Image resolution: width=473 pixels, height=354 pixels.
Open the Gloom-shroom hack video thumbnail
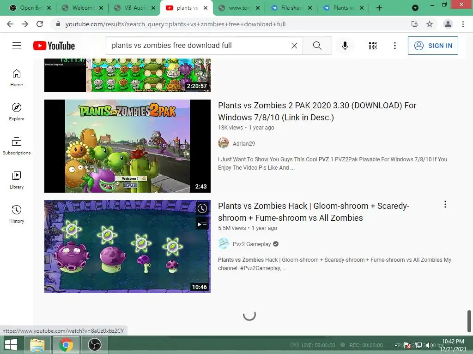tap(127, 247)
